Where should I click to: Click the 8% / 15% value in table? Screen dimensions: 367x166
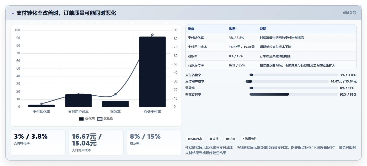pos(236,56)
